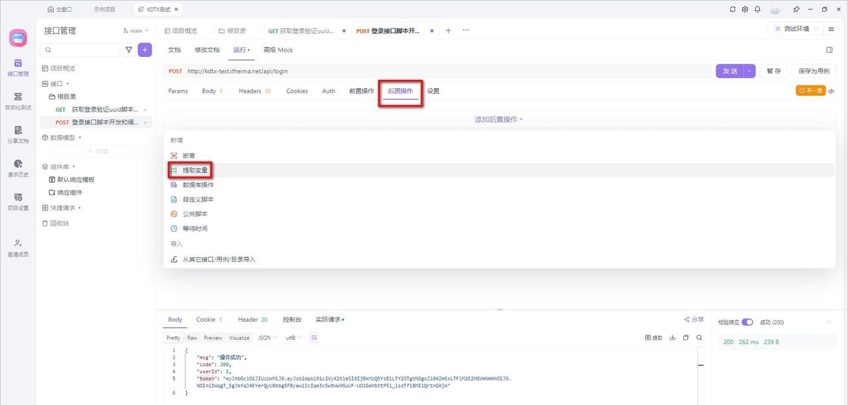Click the copy icon in response toolbar
848x405 pixels.
[x=686, y=337]
